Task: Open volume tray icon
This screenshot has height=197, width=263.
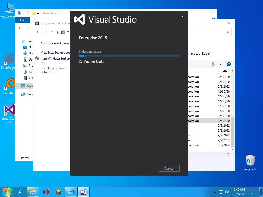Action: [x=227, y=192]
